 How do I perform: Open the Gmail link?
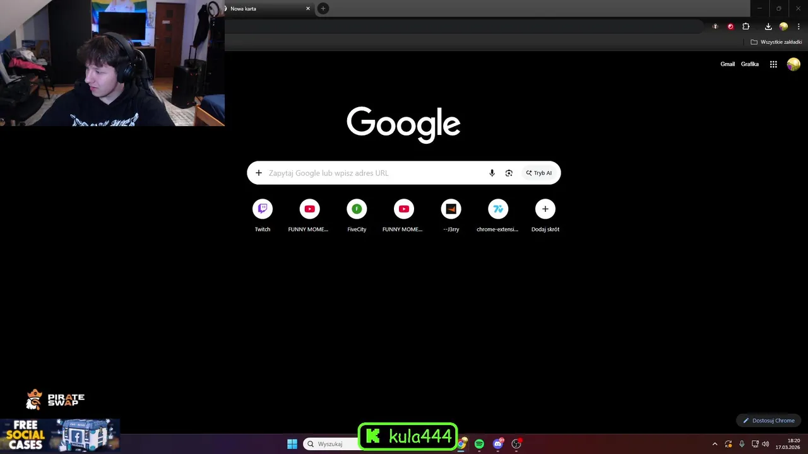point(728,64)
